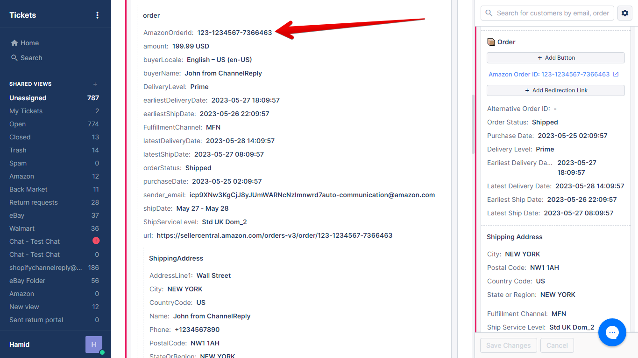Click the Home link in sidebar
The width and height of the screenshot is (638, 358).
click(x=29, y=43)
